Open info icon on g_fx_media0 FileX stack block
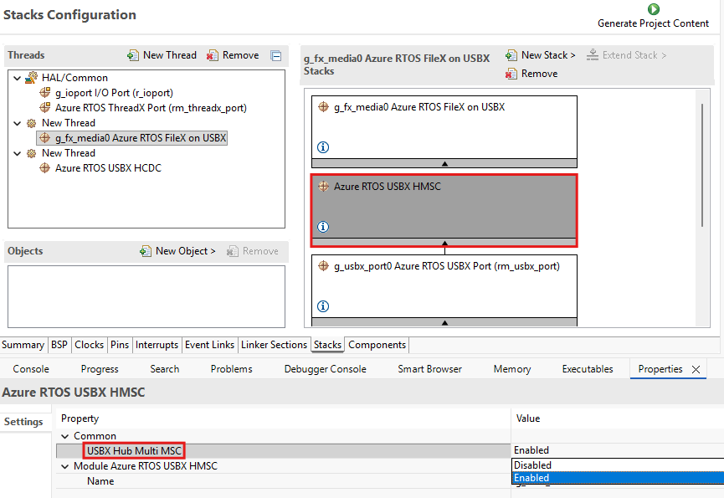The height and width of the screenshot is (498, 724). point(323,147)
